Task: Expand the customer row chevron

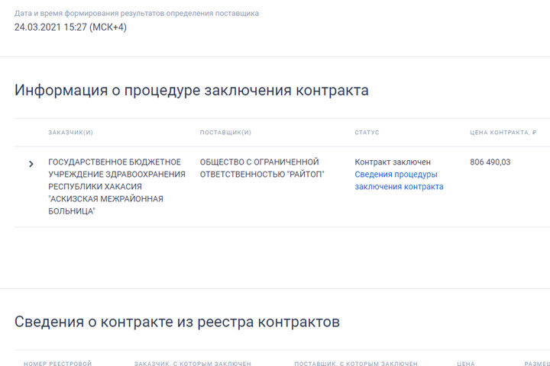Action: click(x=31, y=164)
